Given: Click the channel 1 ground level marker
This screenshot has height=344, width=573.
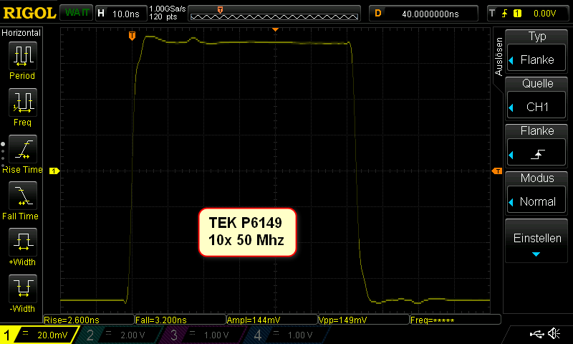Looking at the screenshot, I should coord(54,171).
